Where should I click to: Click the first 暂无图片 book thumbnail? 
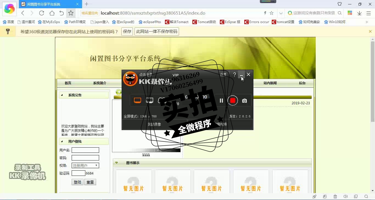134,182
